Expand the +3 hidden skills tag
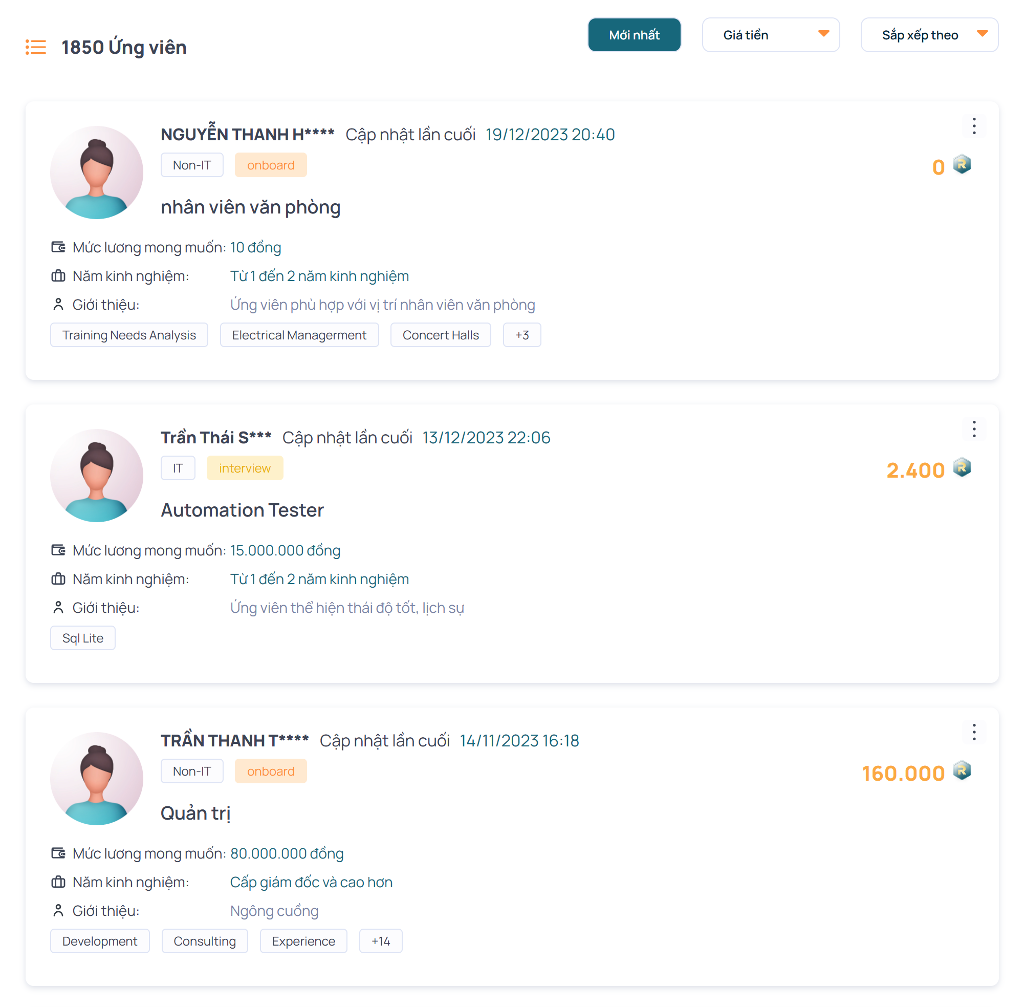This screenshot has width=1025, height=1007. (x=521, y=335)
